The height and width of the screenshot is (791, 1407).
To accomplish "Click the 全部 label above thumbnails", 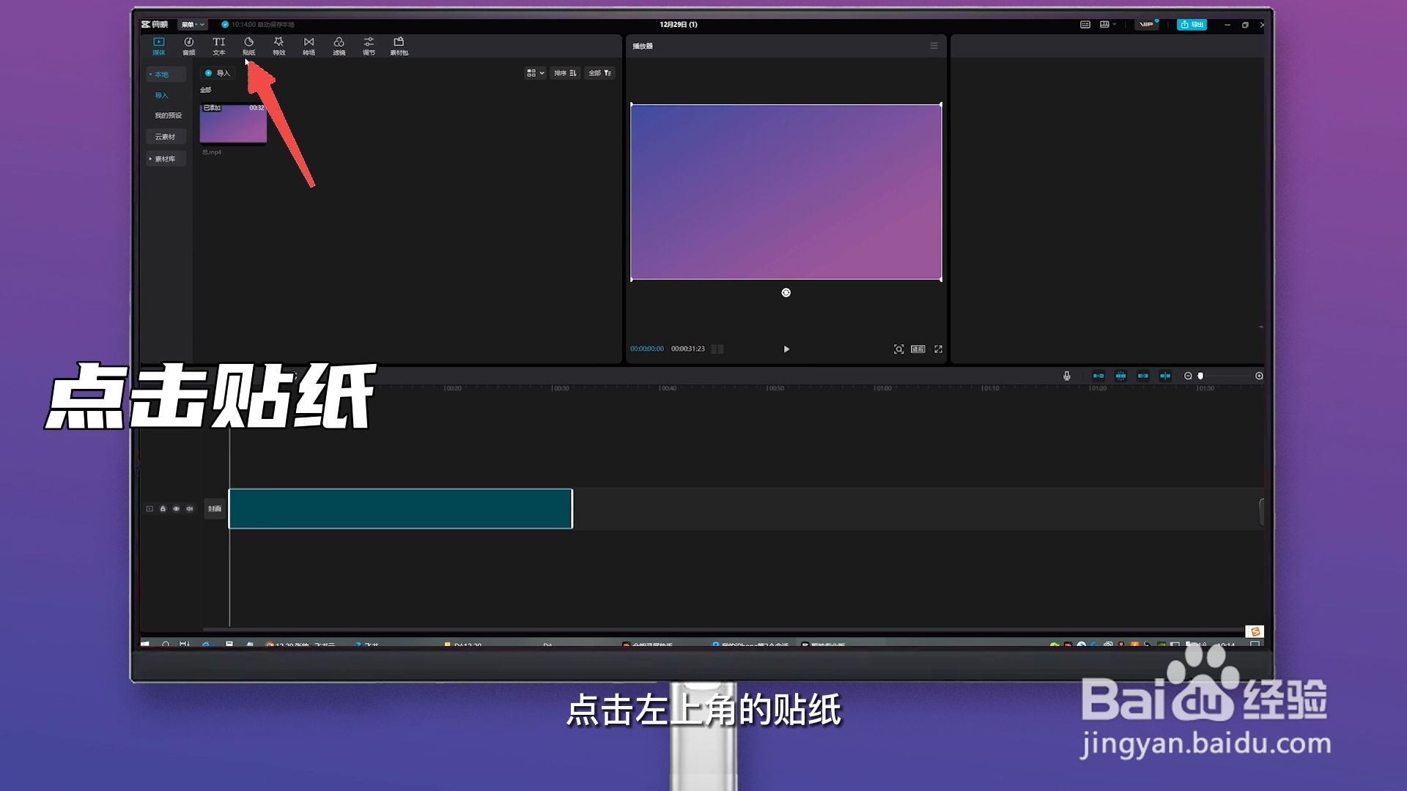I will pyautogui.click(x=206, y=90).
